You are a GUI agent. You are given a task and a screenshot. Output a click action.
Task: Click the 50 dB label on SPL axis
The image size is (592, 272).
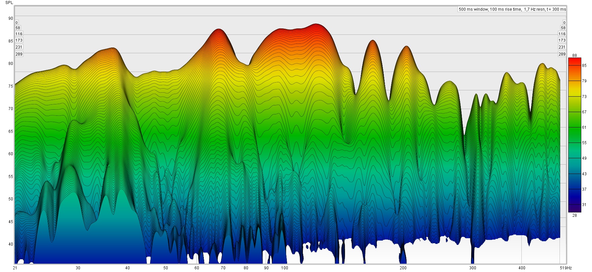coord(11,199)
